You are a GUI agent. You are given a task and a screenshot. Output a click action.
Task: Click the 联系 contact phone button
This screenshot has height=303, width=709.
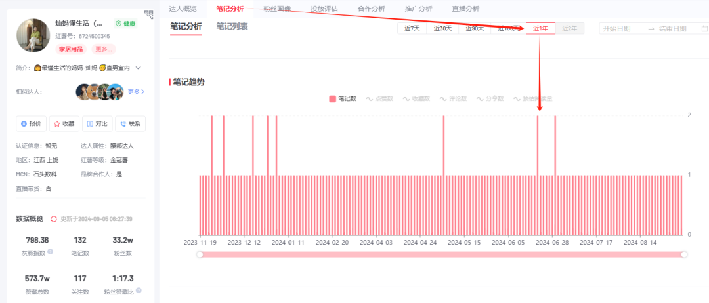coord(130,123)
